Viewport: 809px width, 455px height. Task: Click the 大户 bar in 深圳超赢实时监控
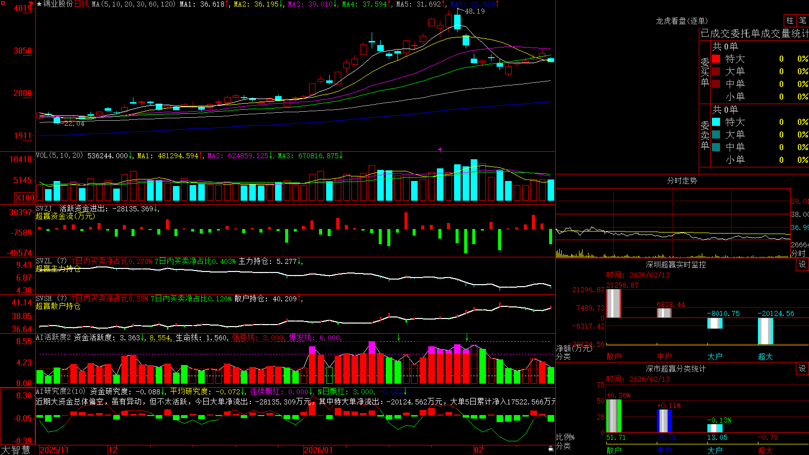[715, 323]
